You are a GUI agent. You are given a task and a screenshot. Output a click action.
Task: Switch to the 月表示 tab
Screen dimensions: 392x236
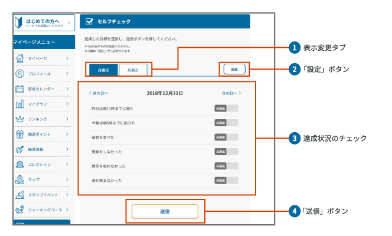(x=133, y=70)
